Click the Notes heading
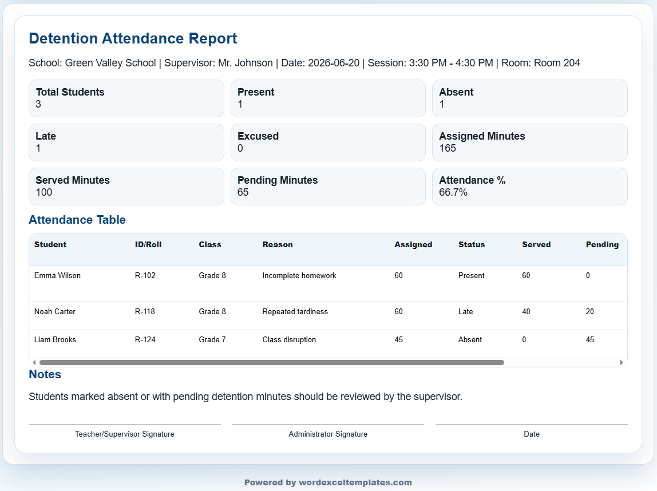657x491 pixels. (x=45, y=374)
